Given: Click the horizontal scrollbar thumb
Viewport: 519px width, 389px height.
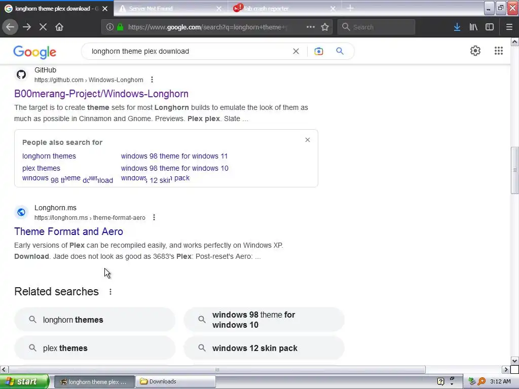Looking at the screenshot, I should 217,369.
